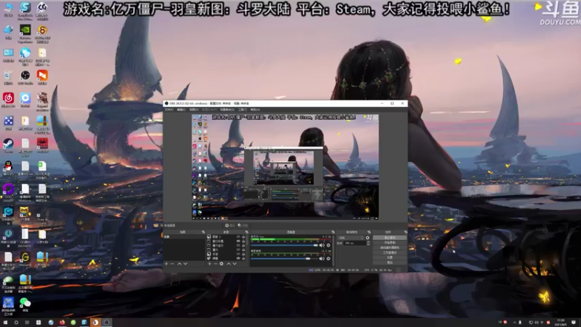Open source properties gear in Sources toolbar

(222, 264)
